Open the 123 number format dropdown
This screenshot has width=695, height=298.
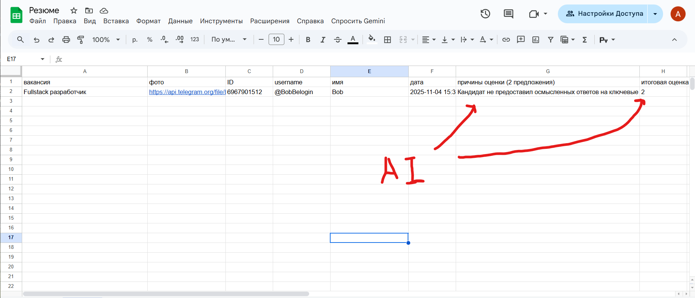195,40
